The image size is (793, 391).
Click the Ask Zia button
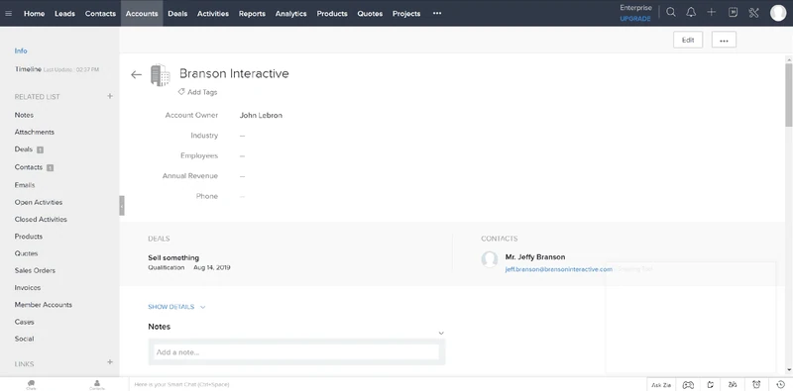pyautogui.click(x=661, y=385)
